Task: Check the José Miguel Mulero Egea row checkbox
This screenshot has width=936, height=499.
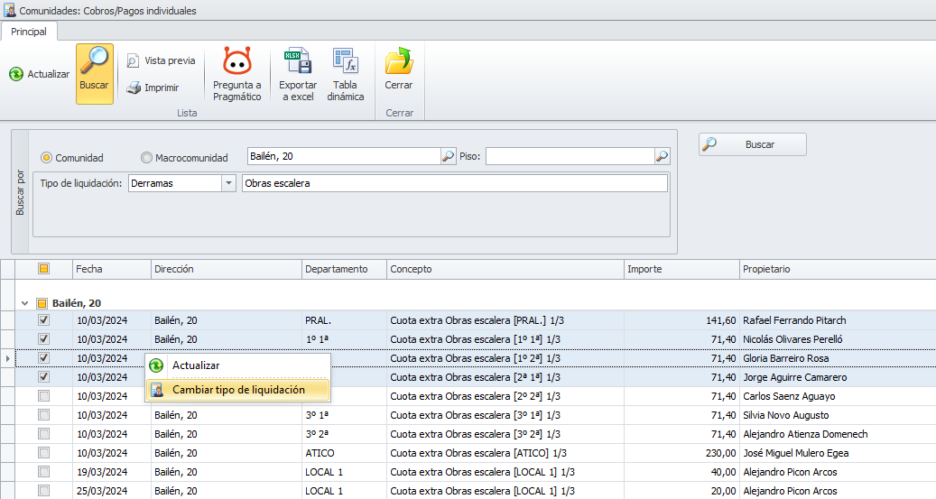Action: (43, 453)
